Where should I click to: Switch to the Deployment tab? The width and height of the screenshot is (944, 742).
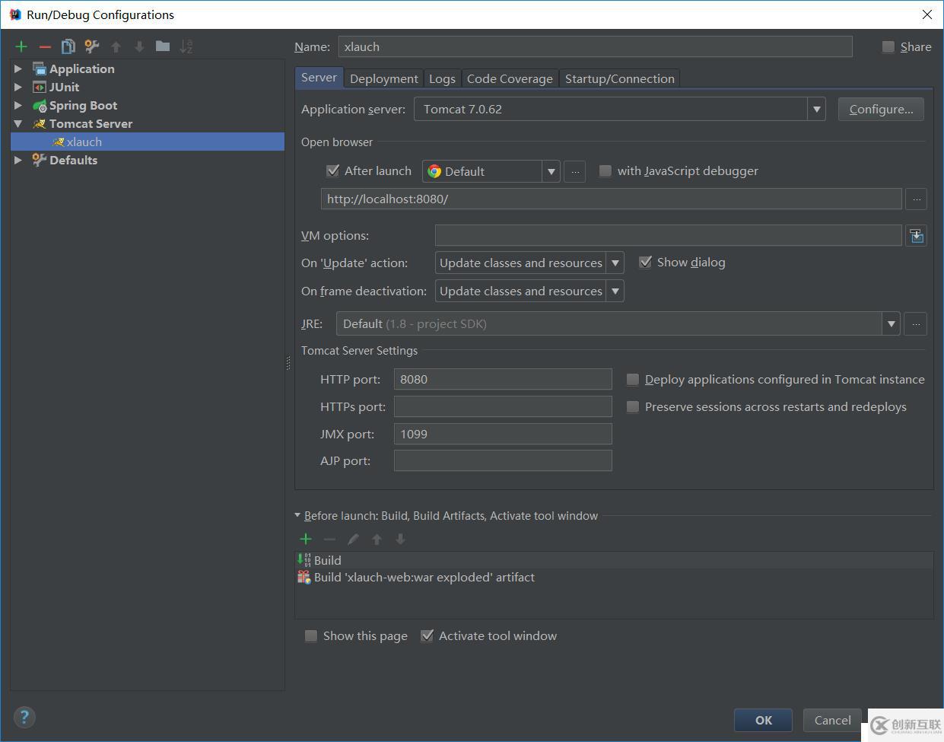click(383, 78)
